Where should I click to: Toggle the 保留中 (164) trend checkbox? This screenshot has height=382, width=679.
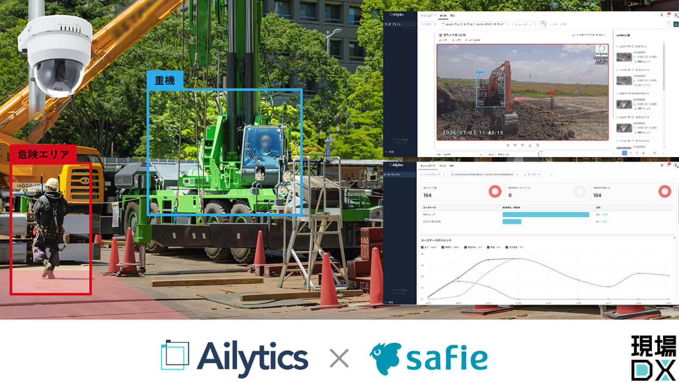coord(443,247)
